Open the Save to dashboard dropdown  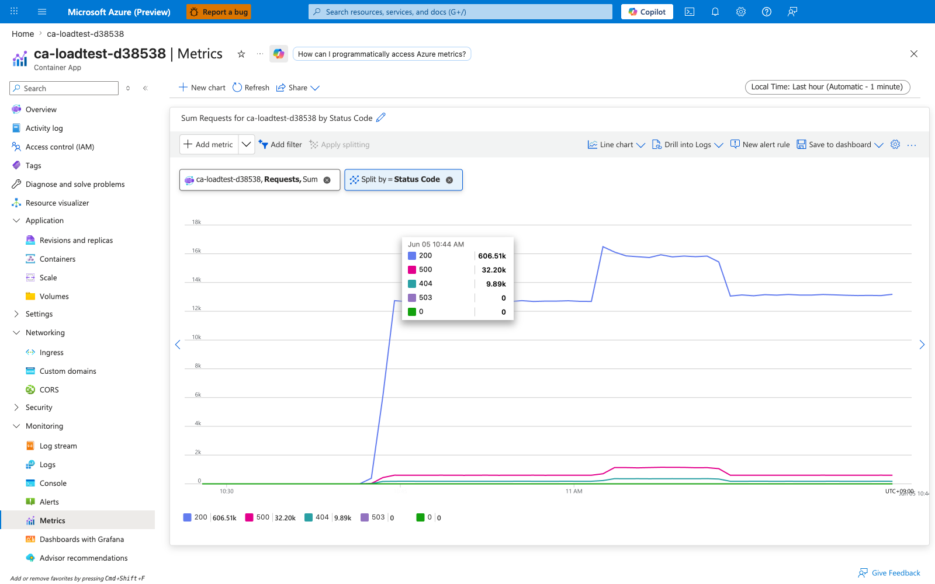(840, 144)
